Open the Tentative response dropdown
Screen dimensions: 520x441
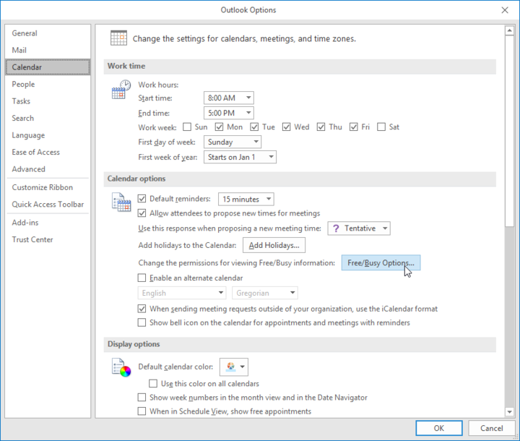tap(359, 228)
